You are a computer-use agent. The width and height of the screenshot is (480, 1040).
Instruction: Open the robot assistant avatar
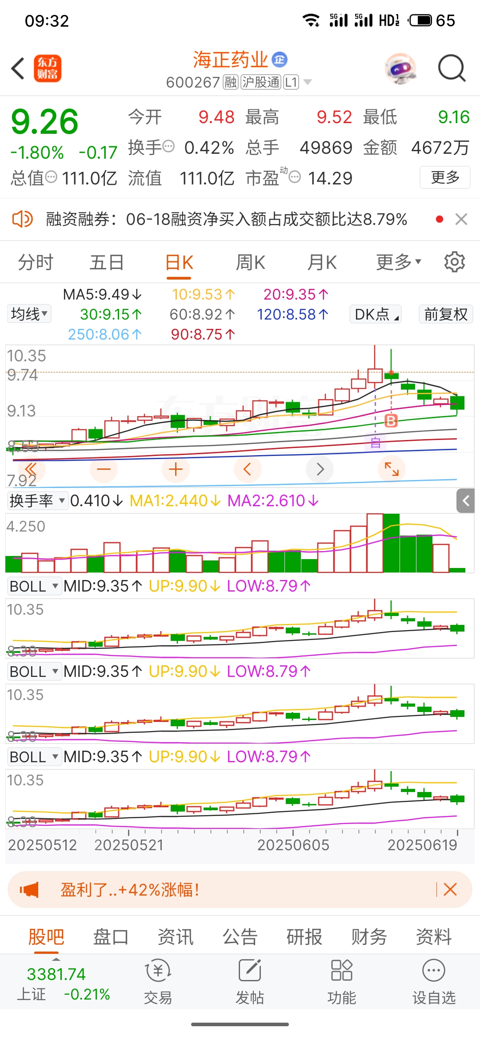tap(401, 68)
